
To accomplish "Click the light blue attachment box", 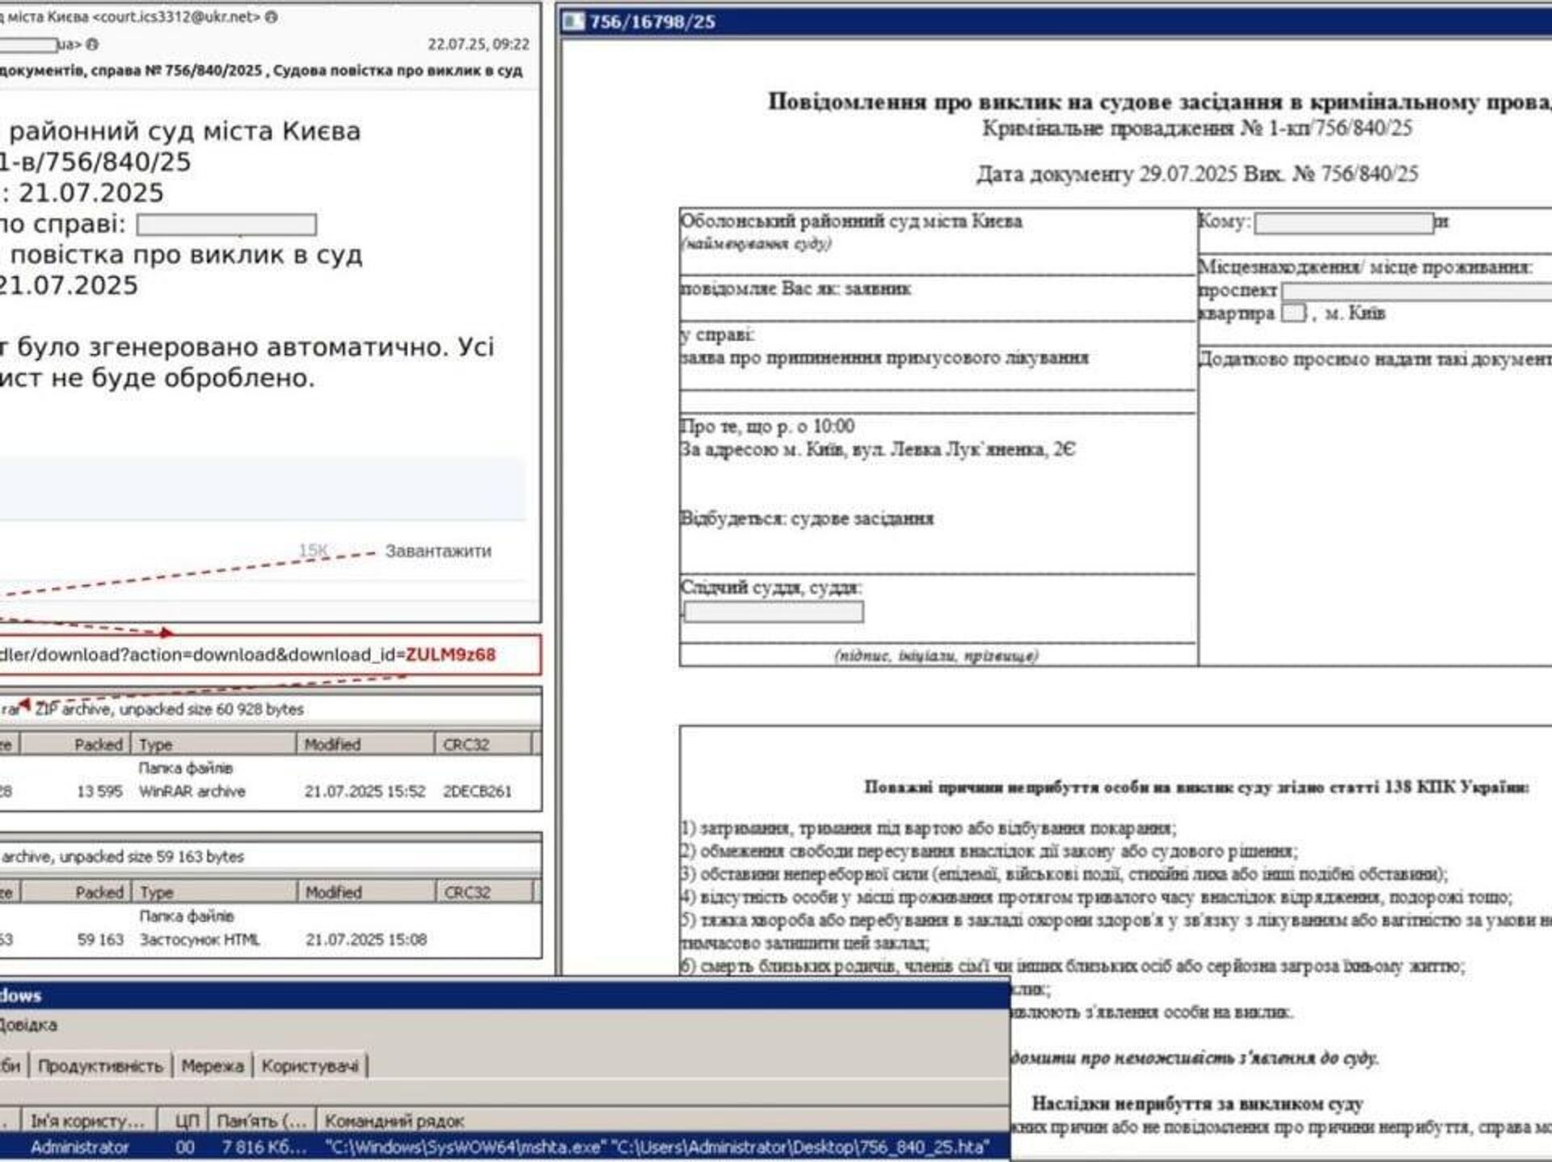I will [x=259, y=488].
